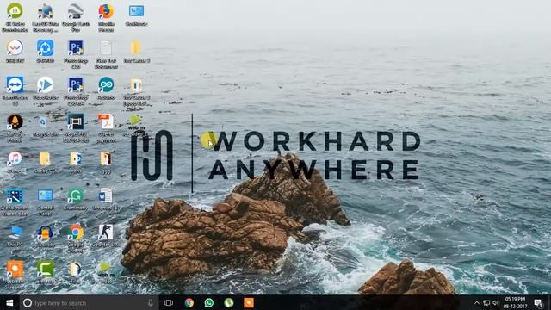Open the TeamViewer desktop shortcut
Image resolution: width=551 pixels, height=310 pixels.
point(15,90)
